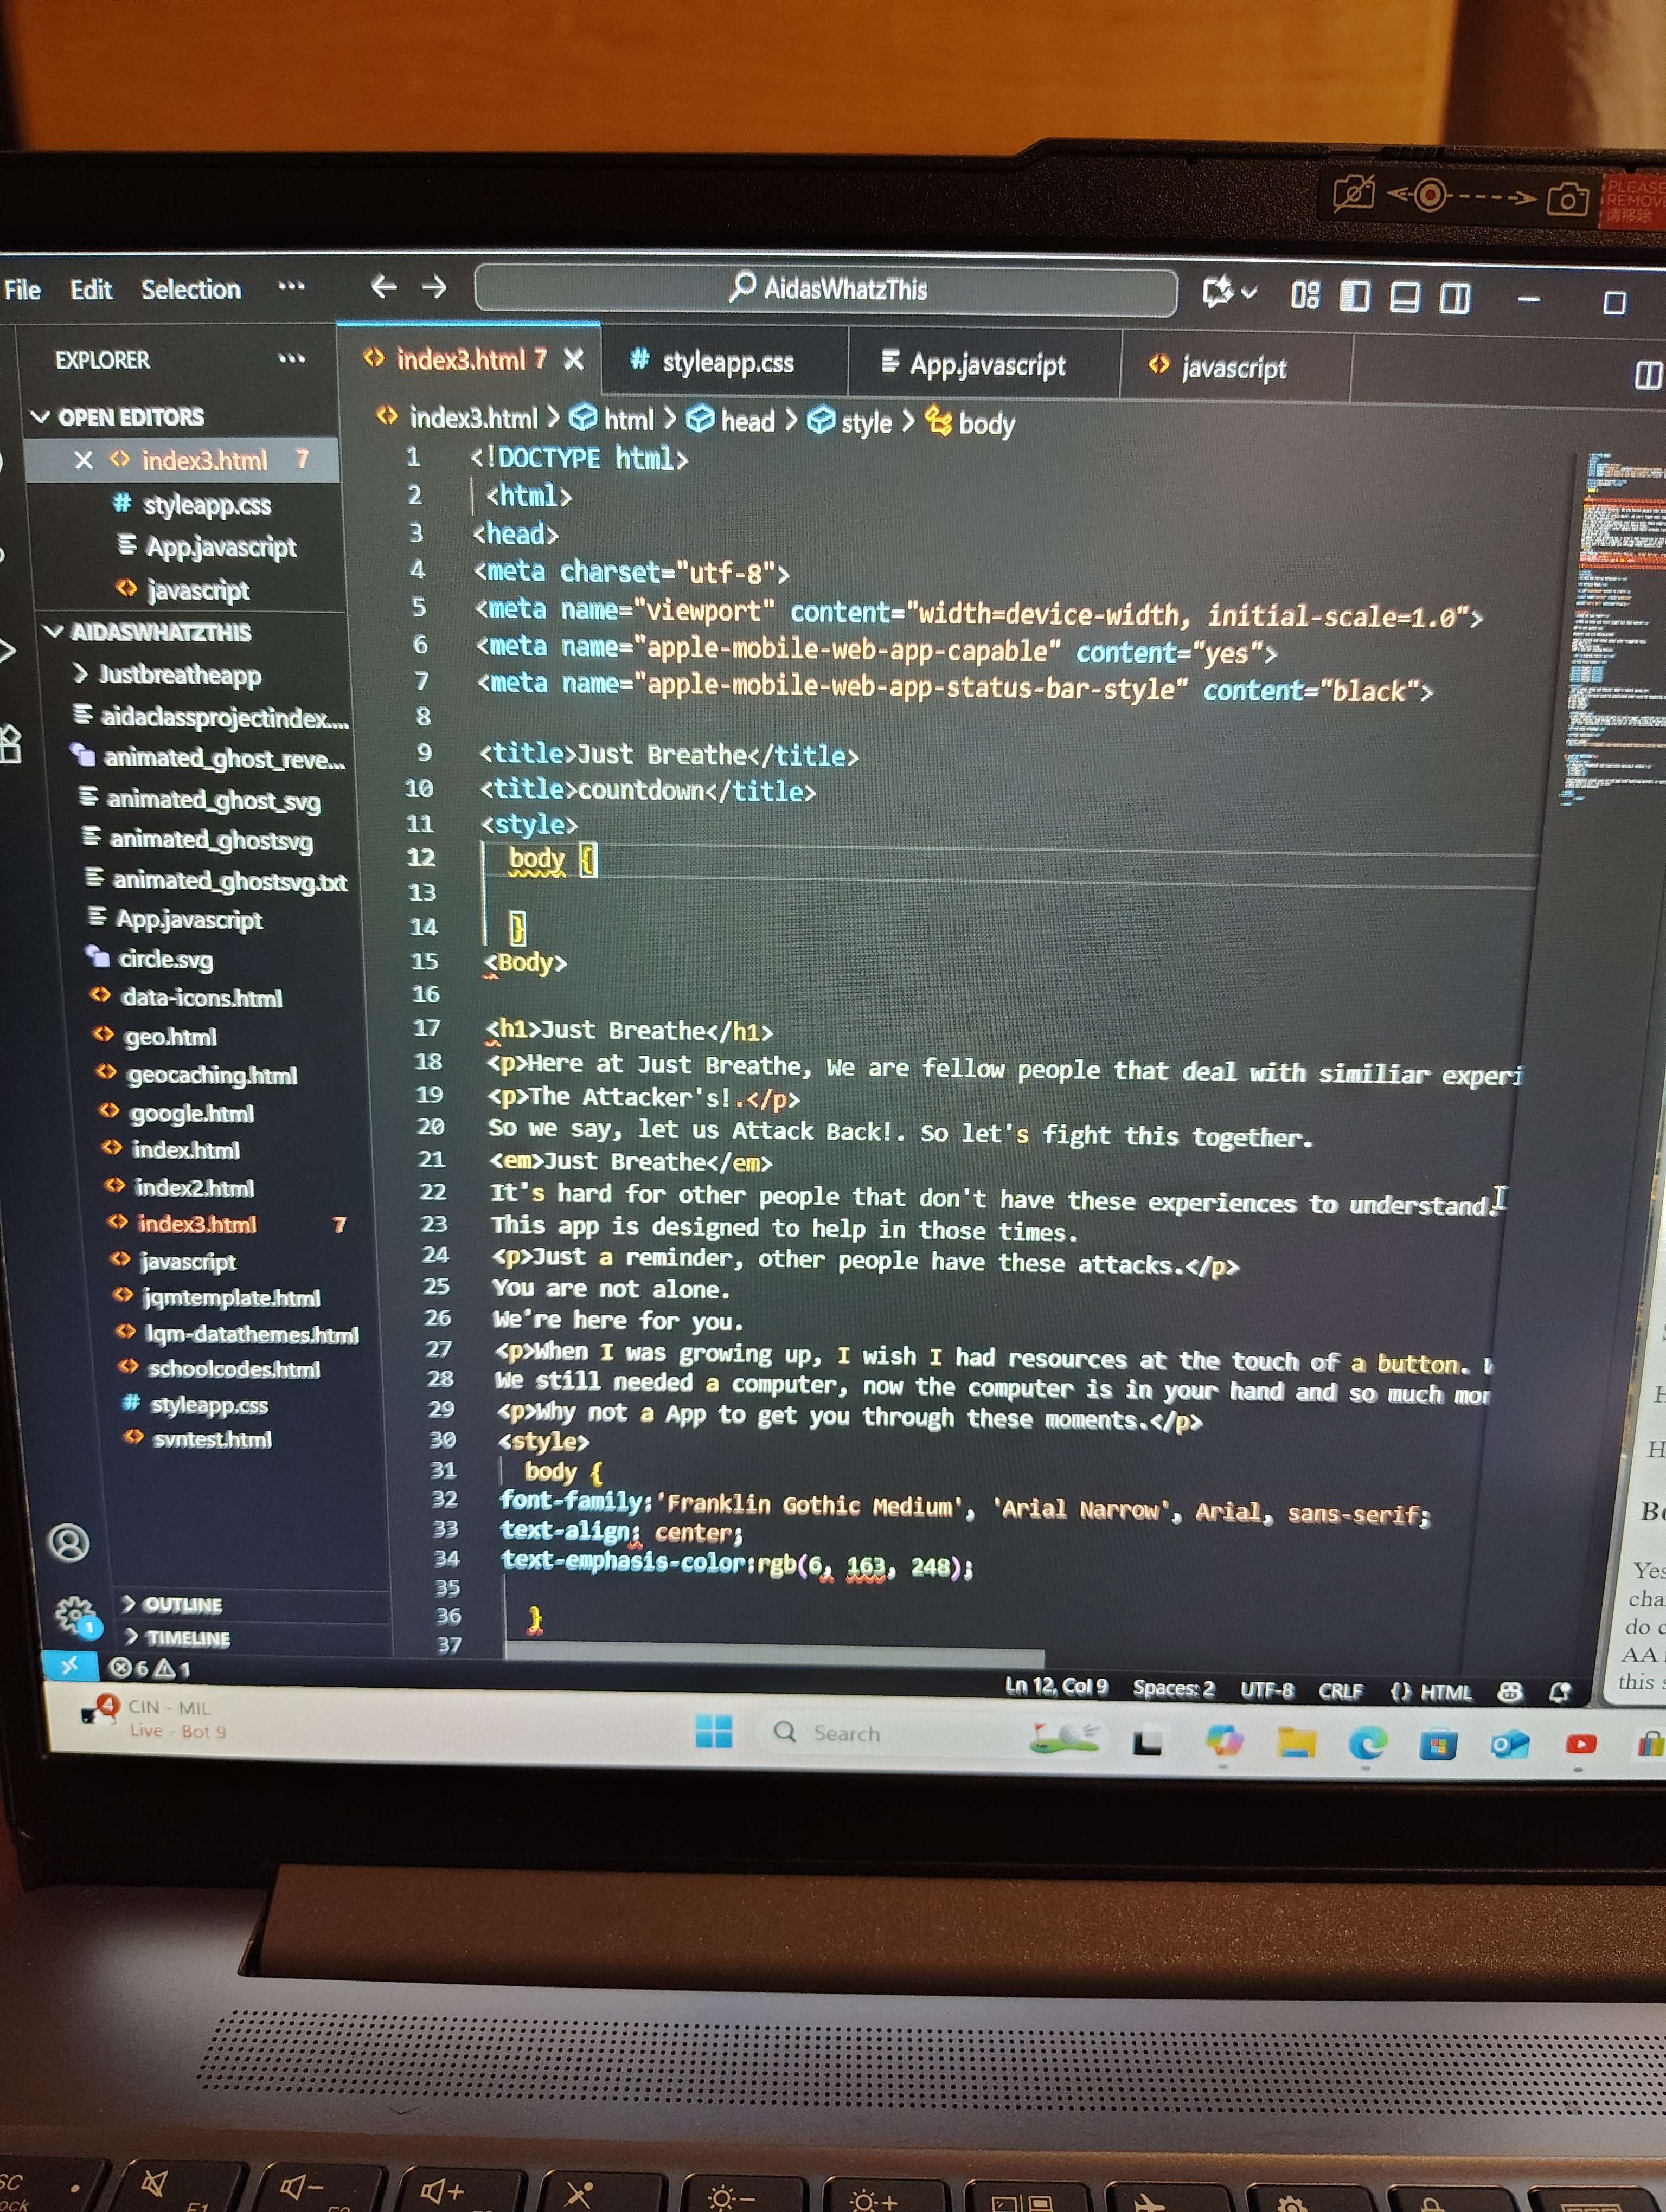Open the Accounts icon in activity bar
Image resolution: width=1666 pixels, height=2212 pixels.
[x=69, y=1543]
